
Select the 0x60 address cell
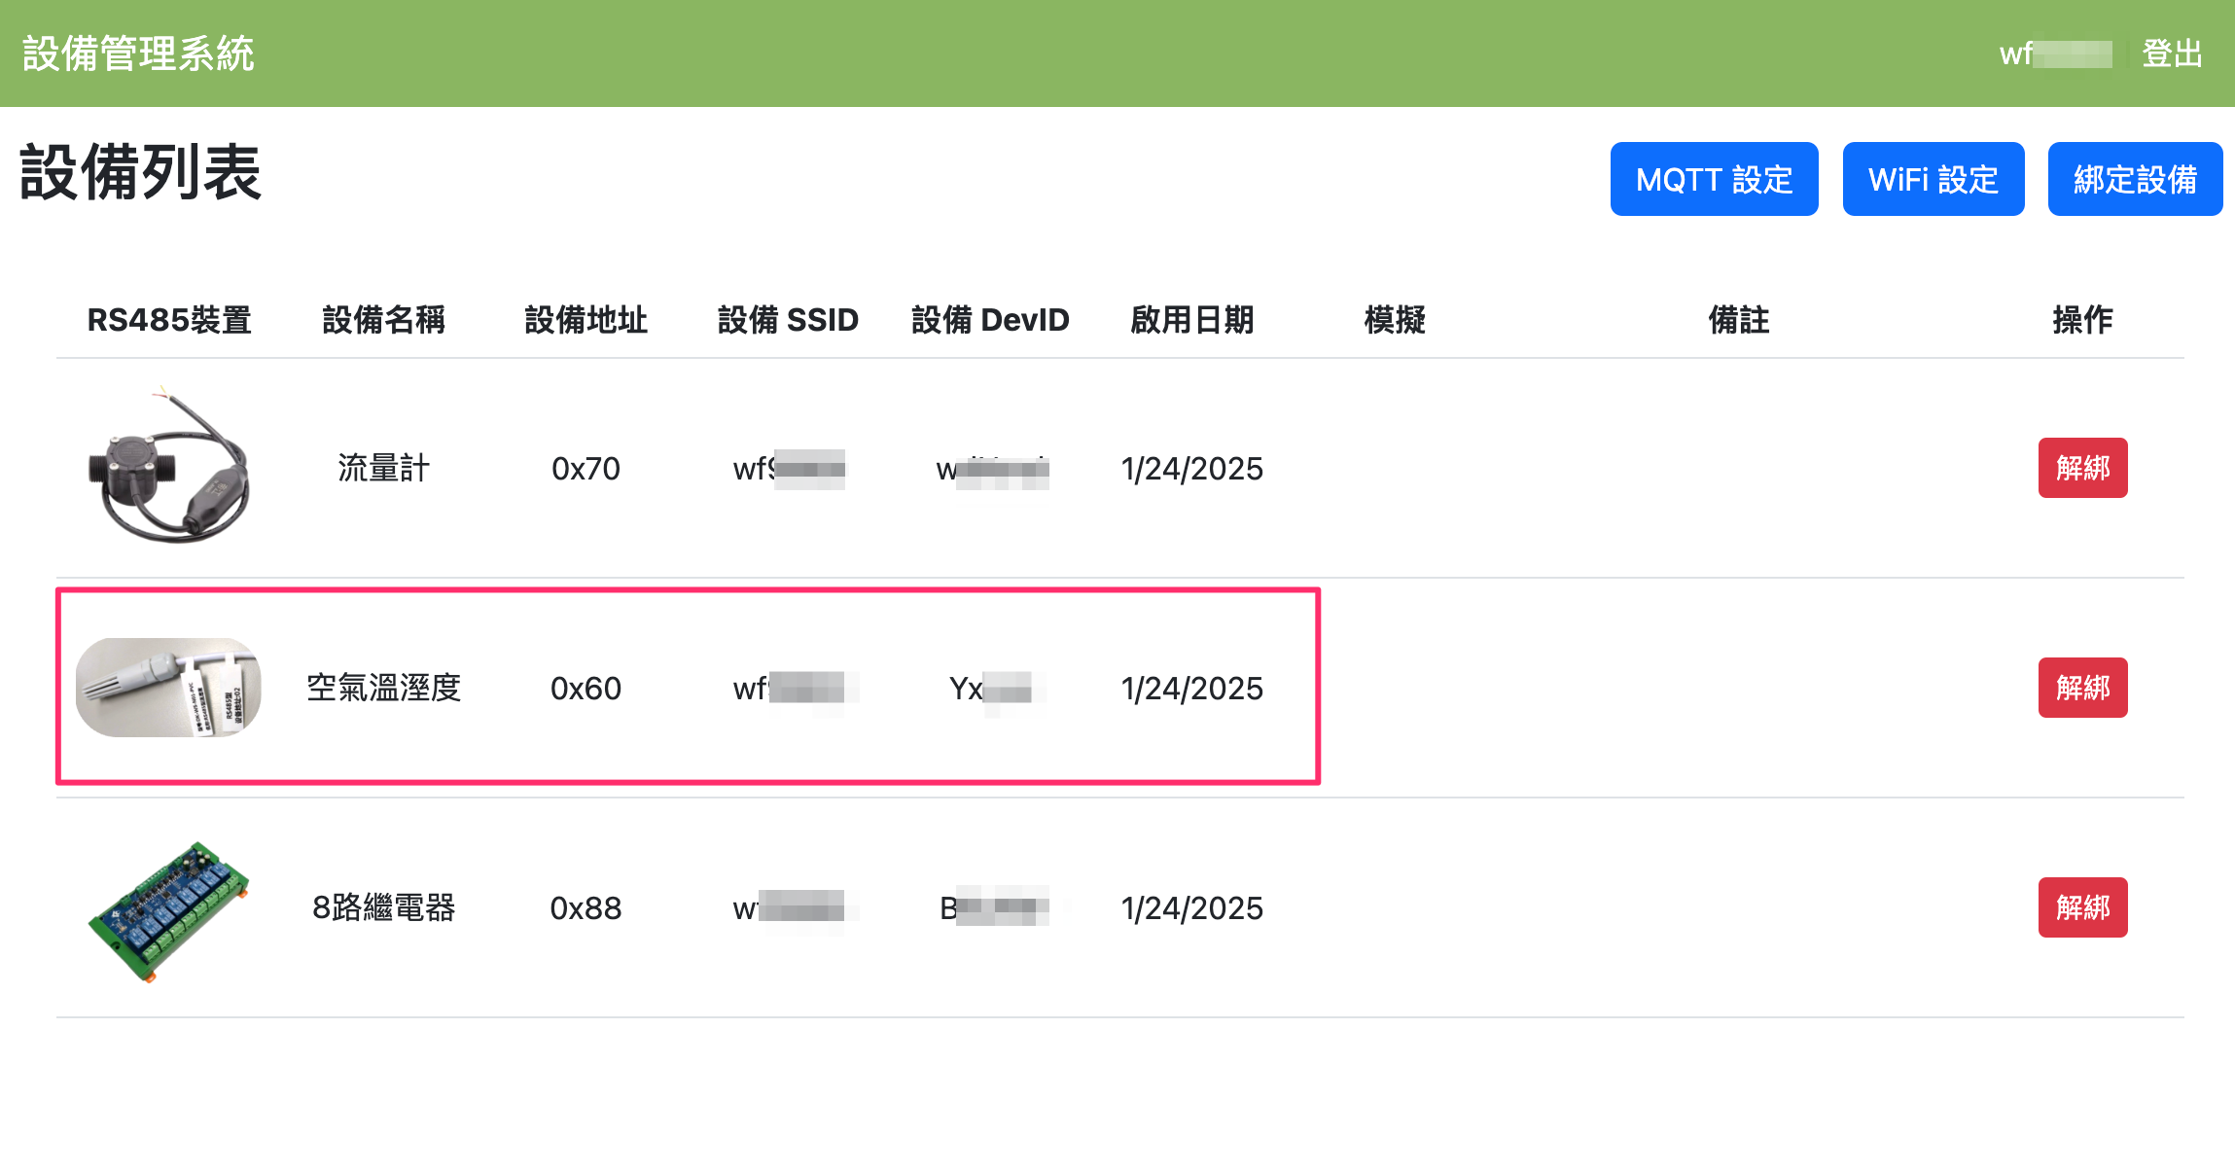(x=585, y=689)
